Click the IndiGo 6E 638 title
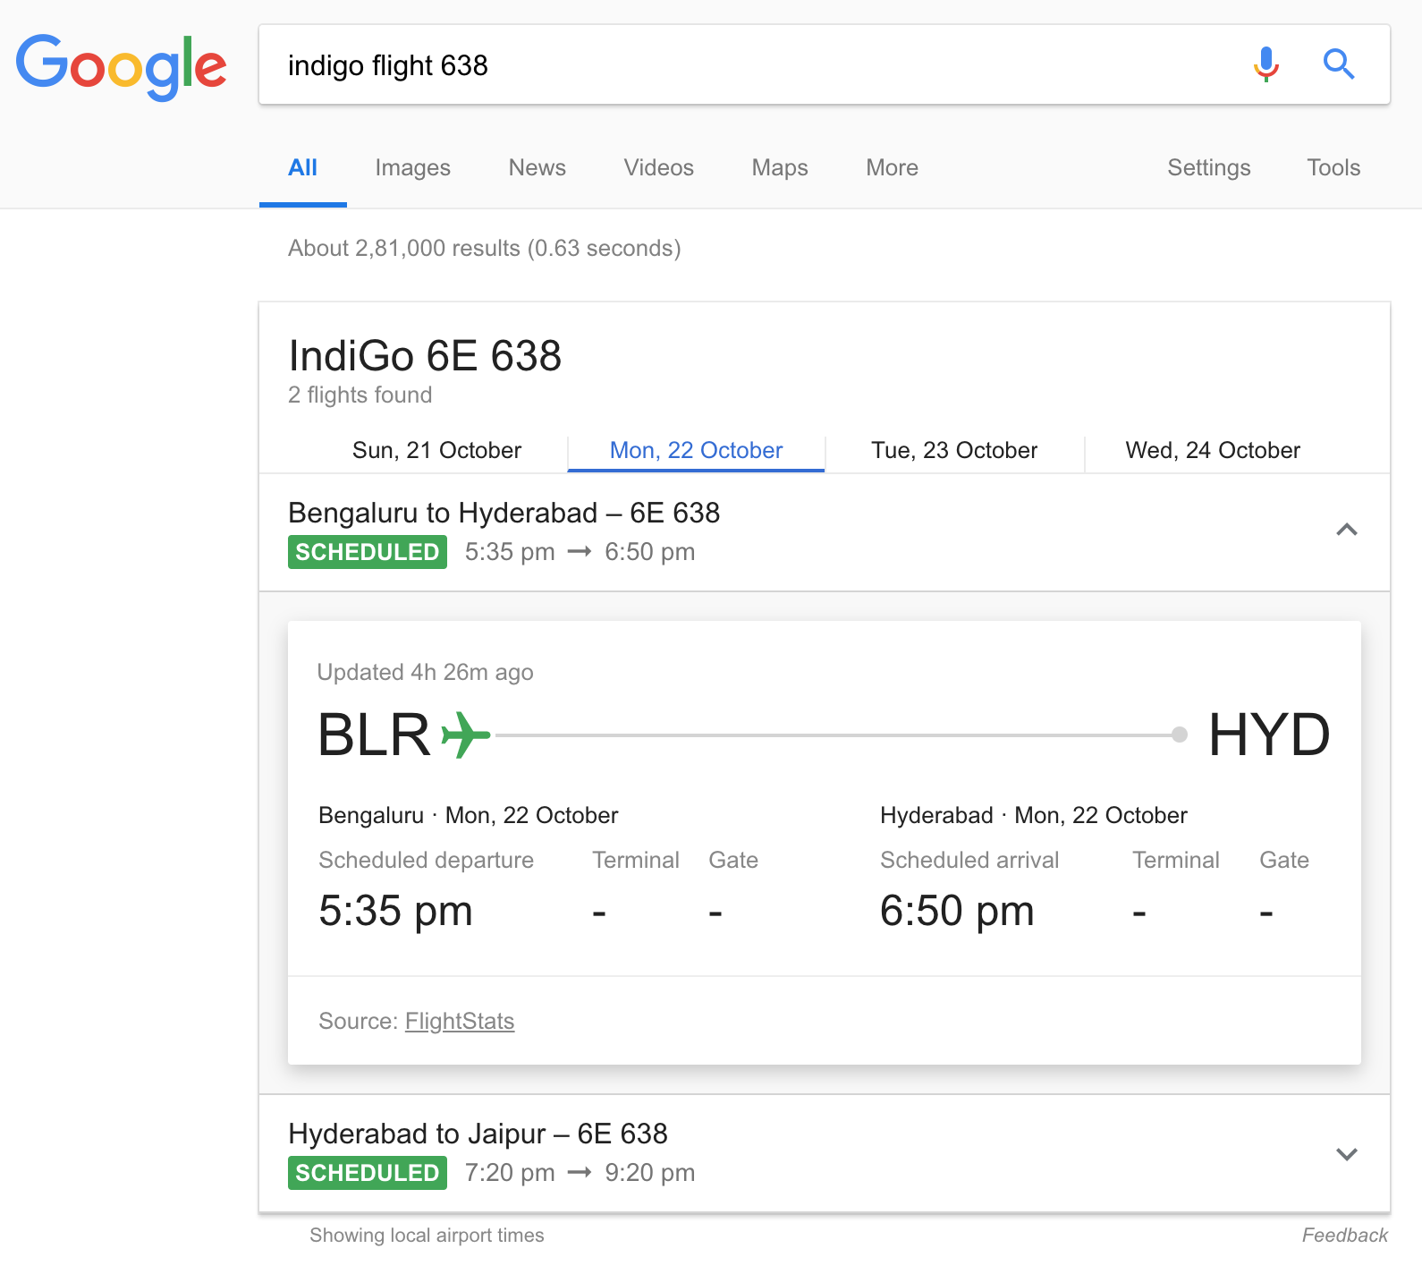Screen dimensions: 1422x1274 point(425,356)
